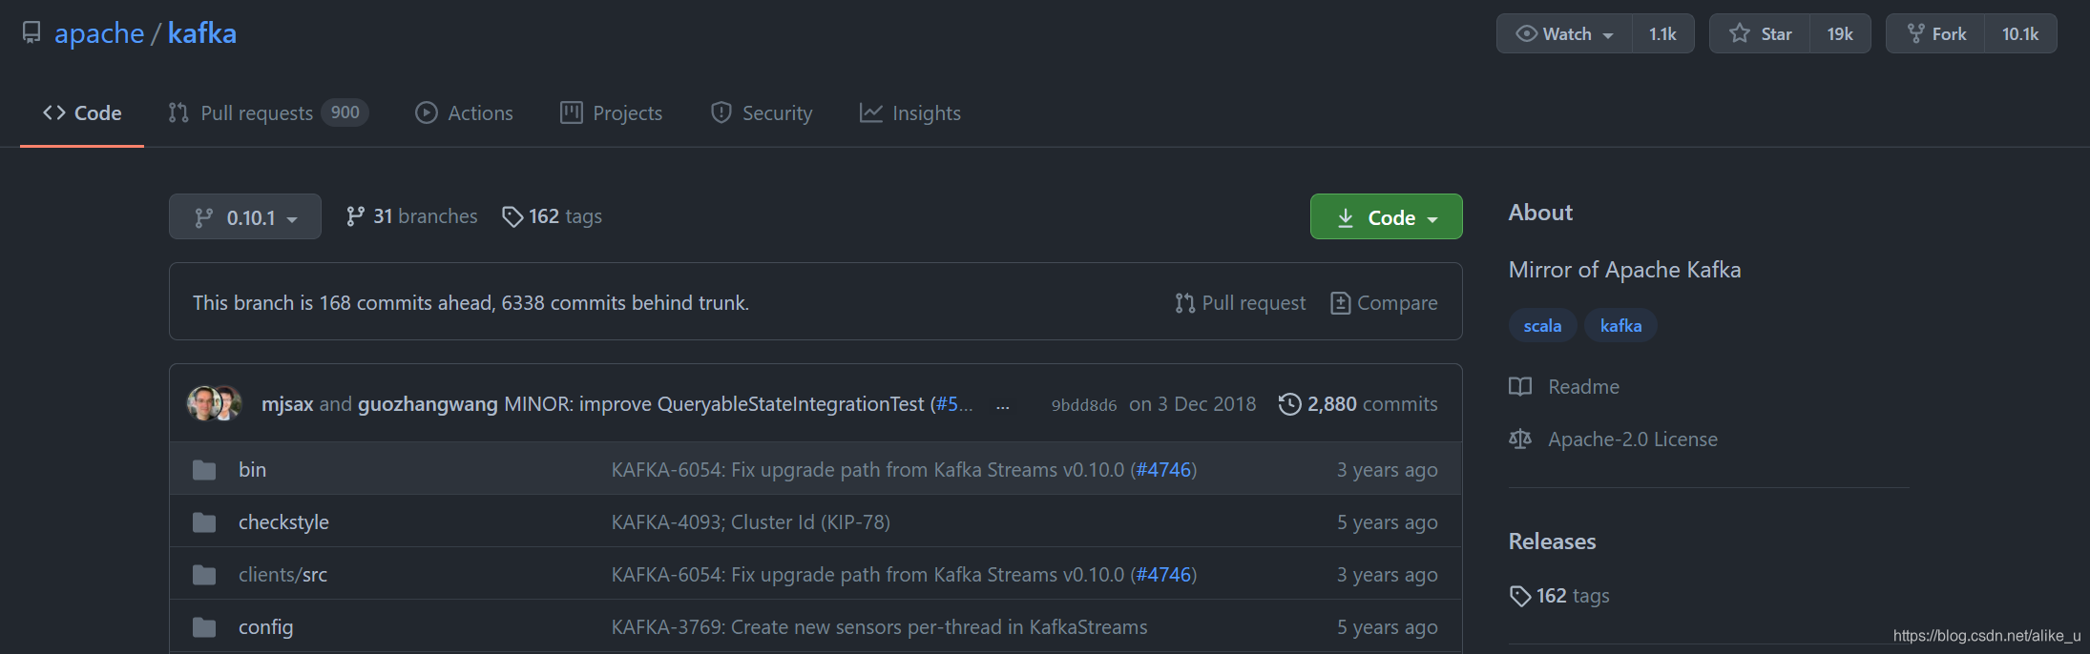Image resolution: width=2090 pixels, height=654 pixels.
Task: Star the kafka repository
Action: pyautogui.click(x=1760, y=33)
